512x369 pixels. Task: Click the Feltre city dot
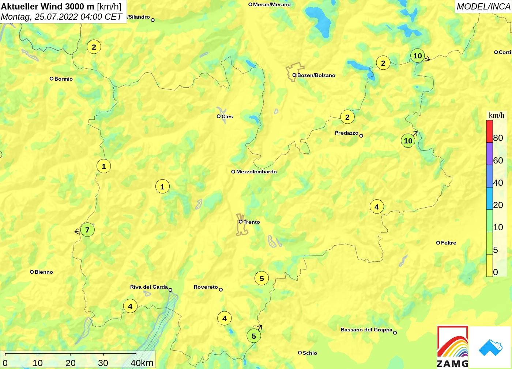coord(438,242)
